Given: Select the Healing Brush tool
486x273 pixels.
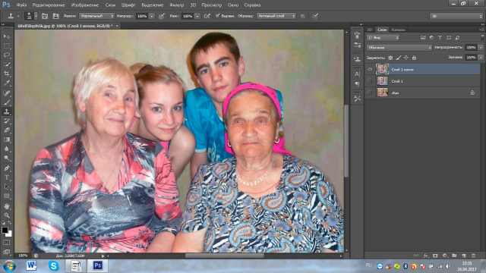Looking at the screenshot, I should (x=7, y=93).
